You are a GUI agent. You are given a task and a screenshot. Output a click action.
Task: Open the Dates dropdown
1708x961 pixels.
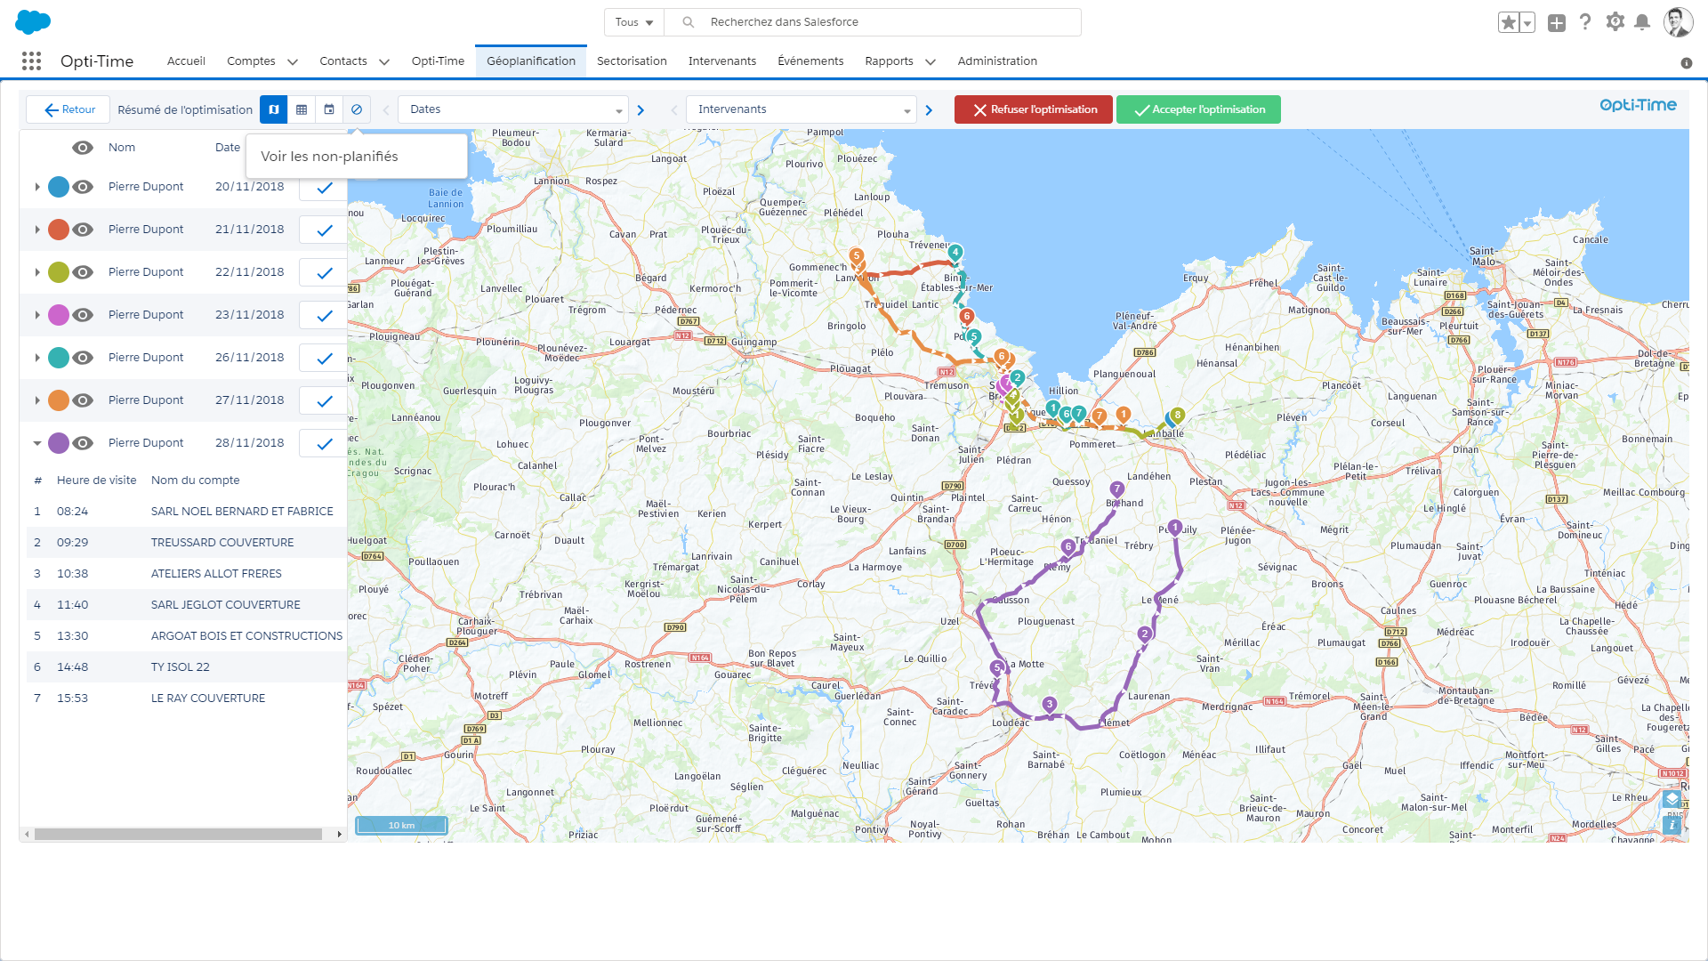(513, 109)
